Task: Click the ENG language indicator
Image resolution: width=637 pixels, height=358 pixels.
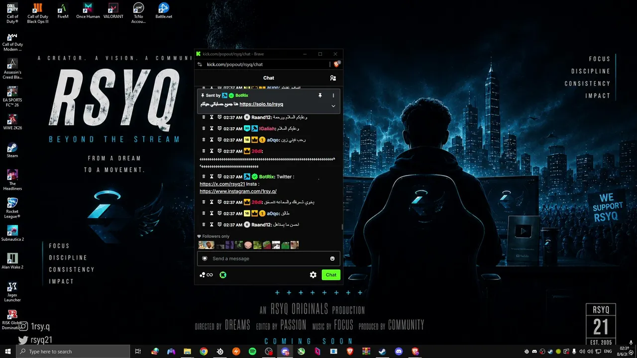Action: pos(608,352)
